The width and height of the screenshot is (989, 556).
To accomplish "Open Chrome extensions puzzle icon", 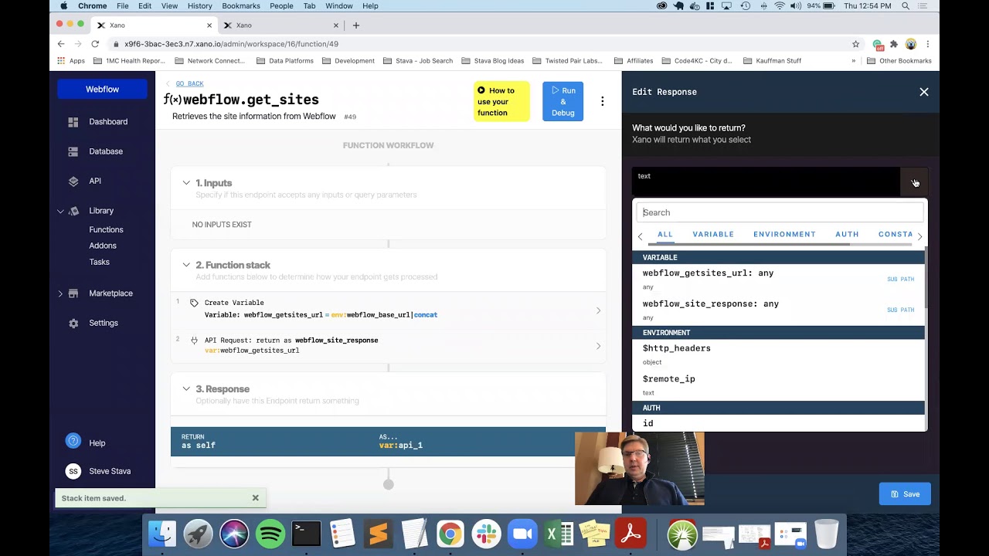I will [894, 44].
